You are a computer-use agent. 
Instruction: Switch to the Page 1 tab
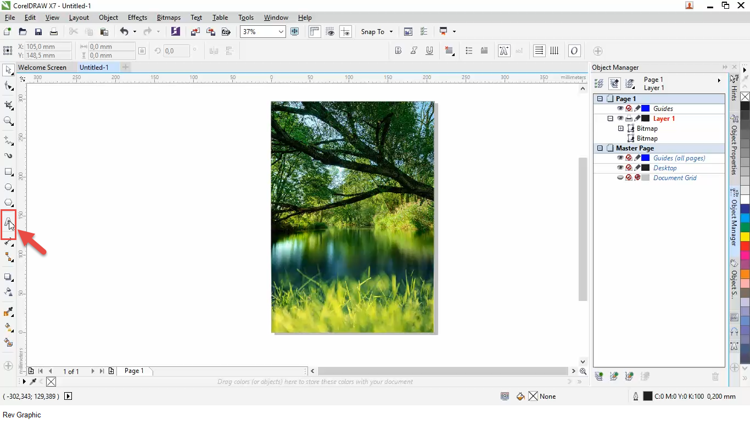[x=134, y=371]
